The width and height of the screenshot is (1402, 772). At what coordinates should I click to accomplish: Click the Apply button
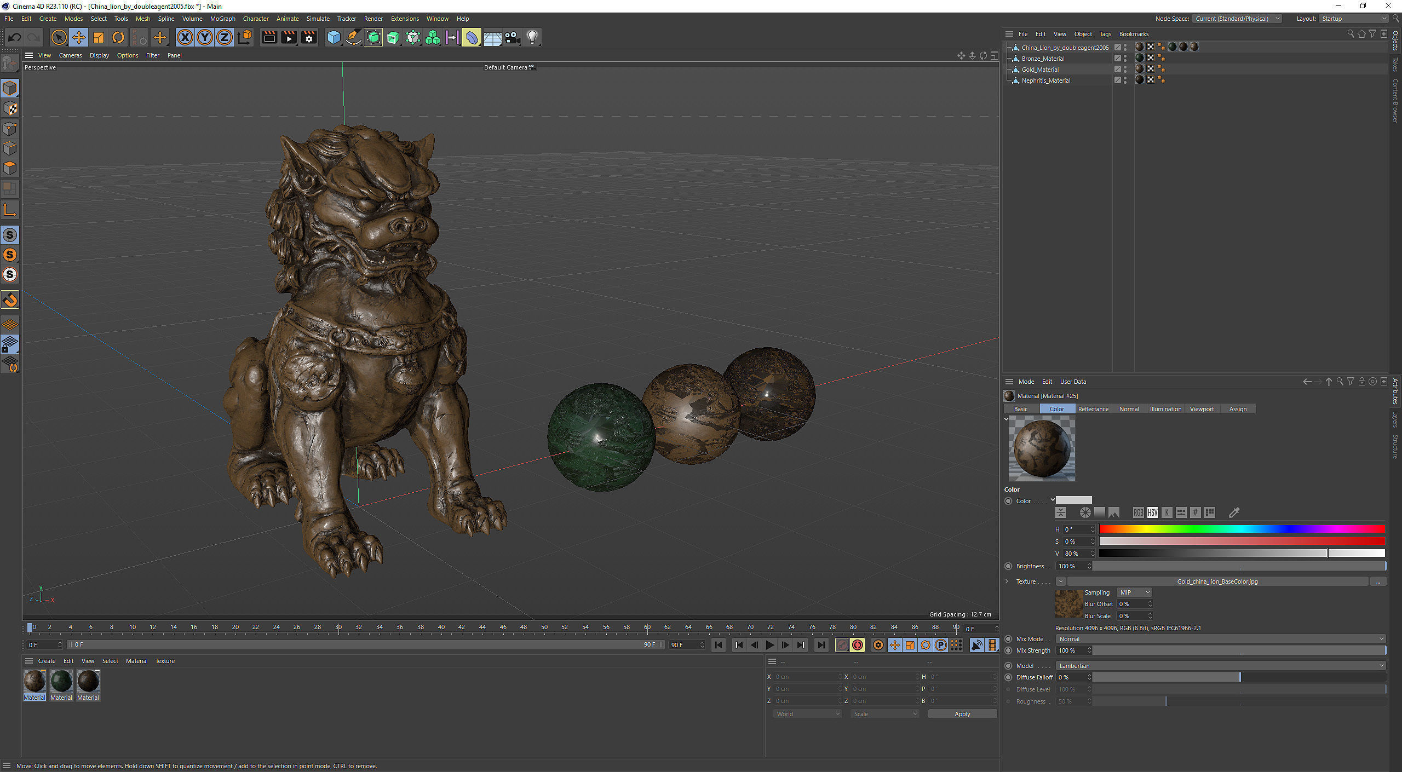pyautogui.click(x=962, y=714)
